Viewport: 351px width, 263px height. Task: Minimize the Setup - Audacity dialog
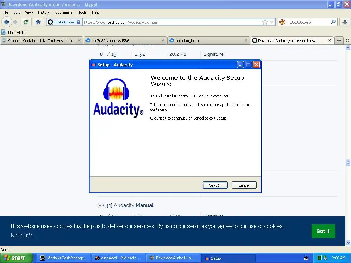240,65
